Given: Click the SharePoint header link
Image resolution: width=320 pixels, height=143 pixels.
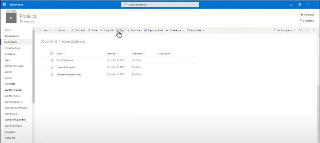Looking at the screenshot, I should [x=16, y=4].
